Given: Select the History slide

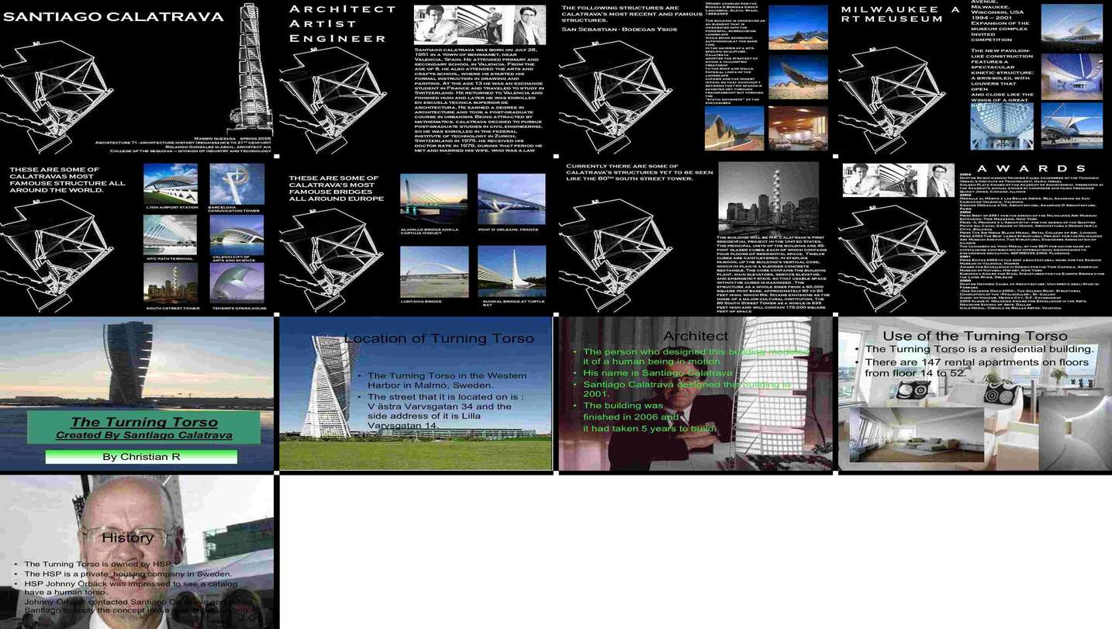Looking at the screenshot, I should pyautogui.click(x=137, y=551).
